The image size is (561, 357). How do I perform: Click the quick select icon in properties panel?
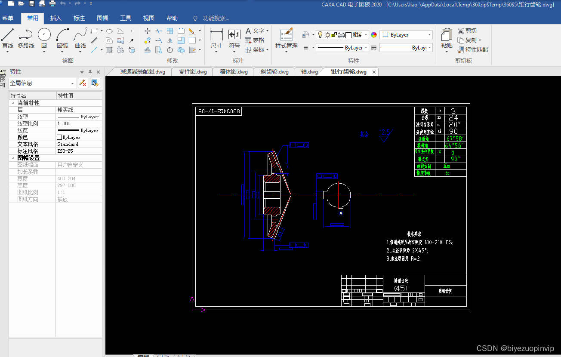coord(95,83)
